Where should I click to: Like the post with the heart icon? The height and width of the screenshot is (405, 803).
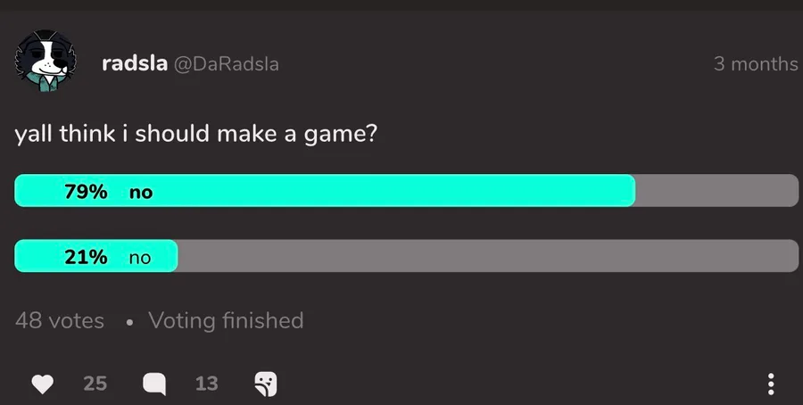[42, 384]
